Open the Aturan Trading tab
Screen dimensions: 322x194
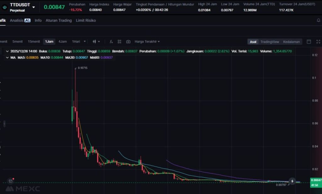(x=58, y=20)
